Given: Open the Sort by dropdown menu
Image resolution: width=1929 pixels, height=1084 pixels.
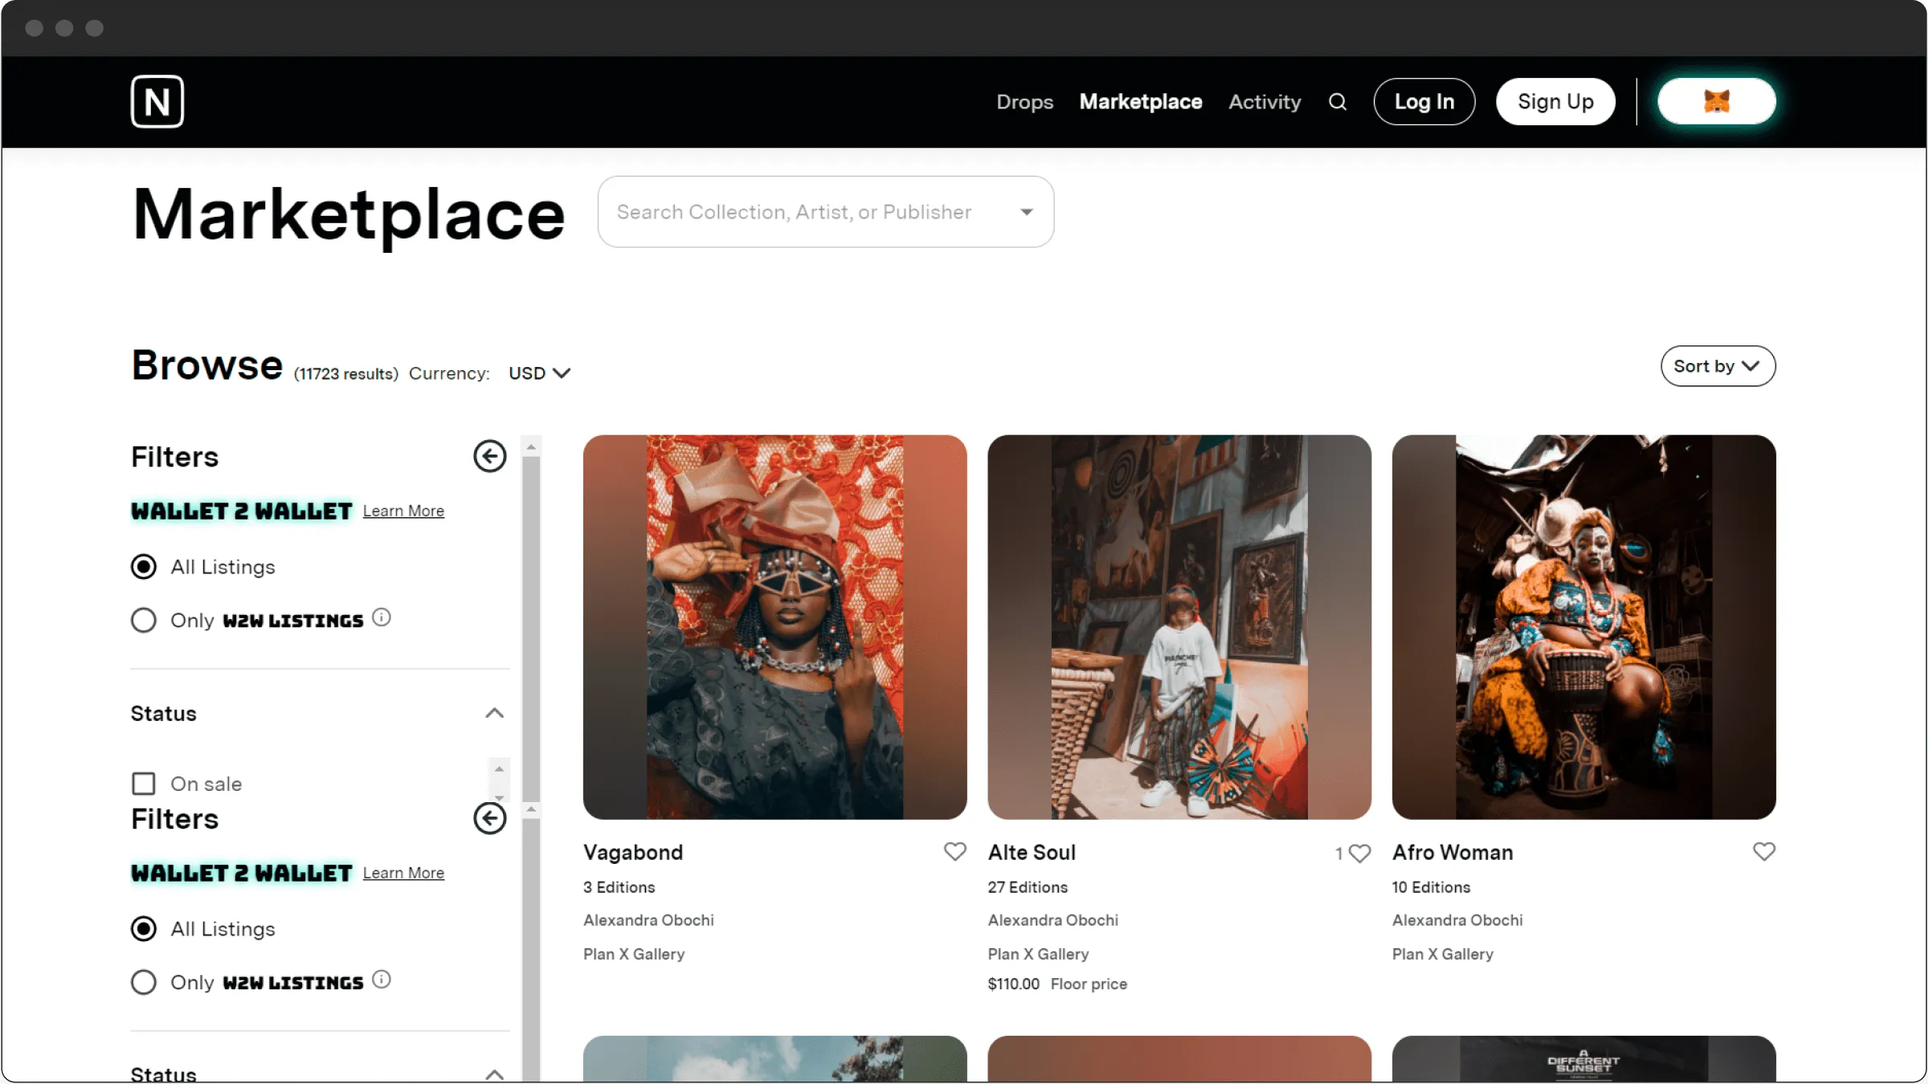Looking at the screenshot, I should tap(1717, 365).
